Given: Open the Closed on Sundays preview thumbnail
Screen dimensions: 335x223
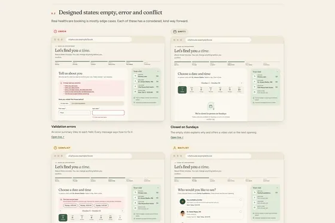Looking at the screenshot, I should [227, 79].
